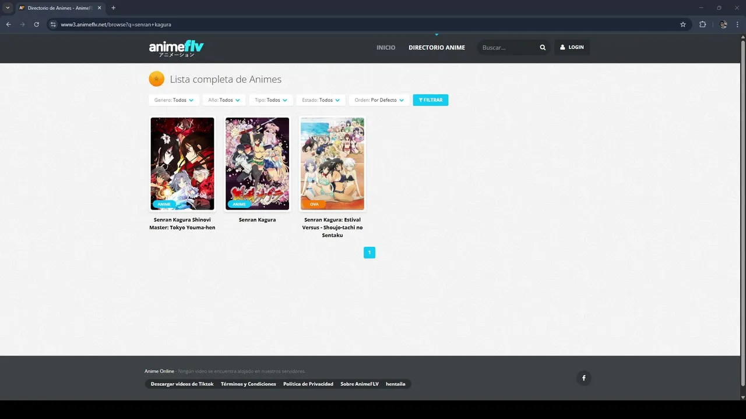
Task: Bookmark page with the star icon
Action: point(683,24)
